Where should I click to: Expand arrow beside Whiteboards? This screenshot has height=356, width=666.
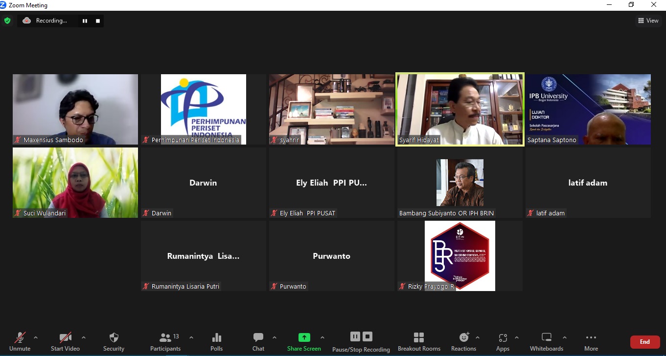click(565, 337)
